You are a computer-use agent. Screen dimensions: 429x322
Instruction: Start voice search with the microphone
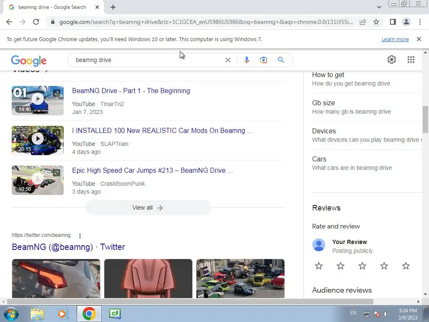tap(246, 60)
